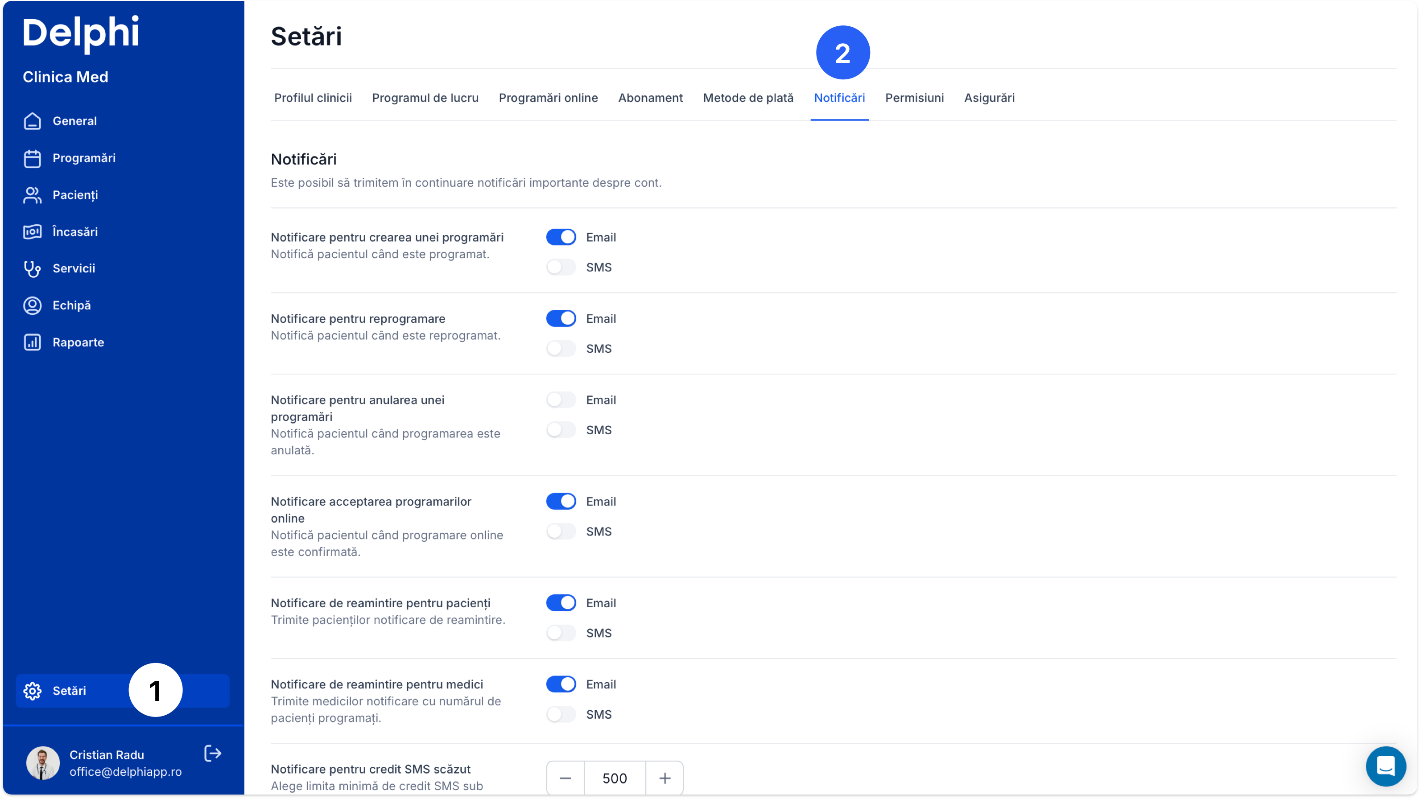The height and width of the screenshot is (799, 1420).
Task: Click the logout arrow icon
Action: click(x=213, y=753)
